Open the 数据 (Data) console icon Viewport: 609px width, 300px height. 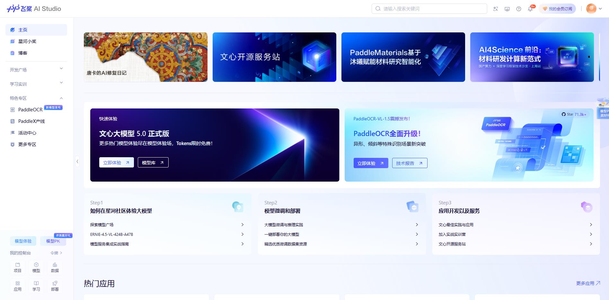coord(55,267)
